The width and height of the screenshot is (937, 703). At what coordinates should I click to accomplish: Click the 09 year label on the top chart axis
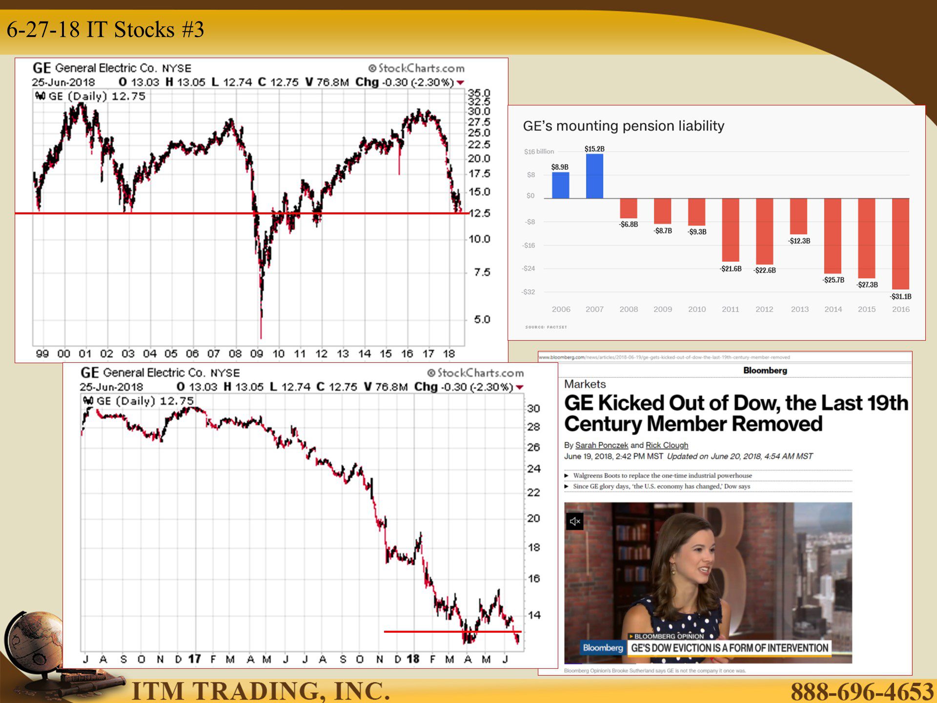pyautogui.click(x=257, y=353)
